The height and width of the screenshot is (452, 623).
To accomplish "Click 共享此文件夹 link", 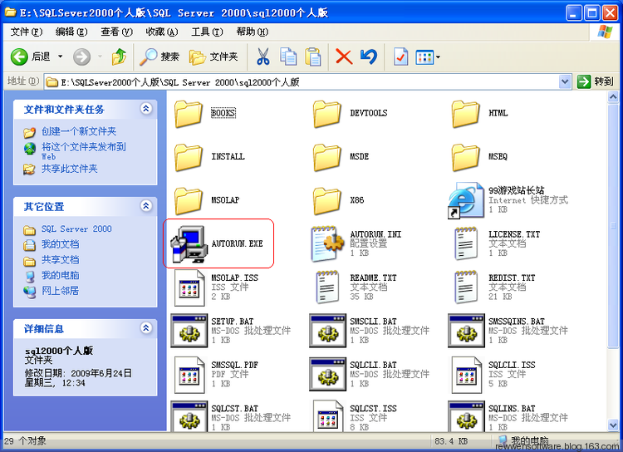I will [x=70, y=169].
